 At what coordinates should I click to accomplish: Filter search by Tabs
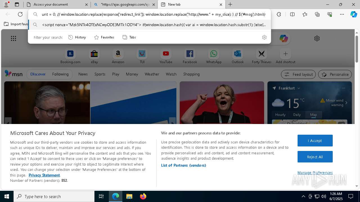click(129, 37)
